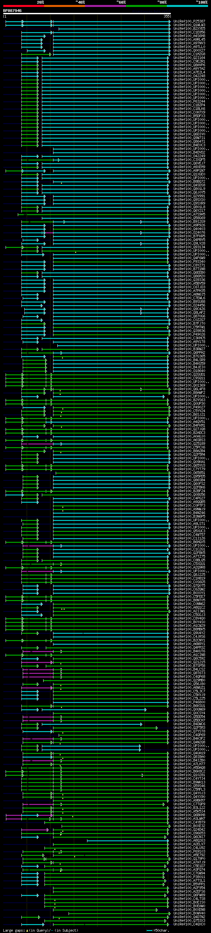
Task: Select the UniRef100_Q86SB4 label
Action: tap(189, 480)
